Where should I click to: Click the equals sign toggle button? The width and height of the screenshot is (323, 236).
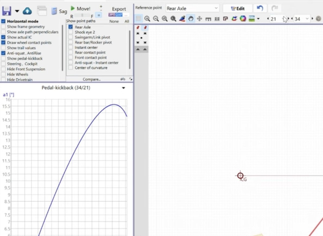(99, 15)
